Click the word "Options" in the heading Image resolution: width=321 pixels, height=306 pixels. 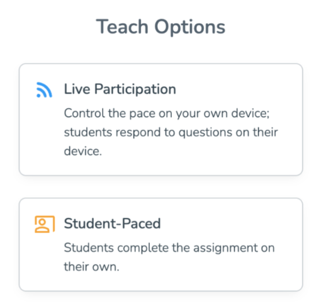pyautogui.click(x=190, y=27)
